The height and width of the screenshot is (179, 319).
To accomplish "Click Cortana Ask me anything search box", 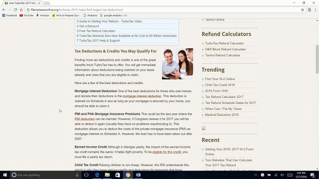I will coord(45,175).
